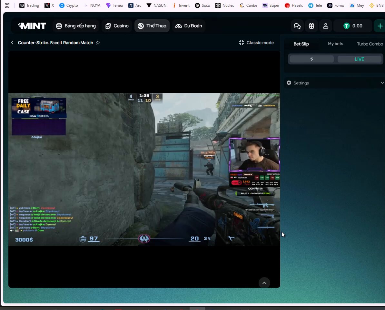Switch to the Bet Slip tab

(301, 44)
